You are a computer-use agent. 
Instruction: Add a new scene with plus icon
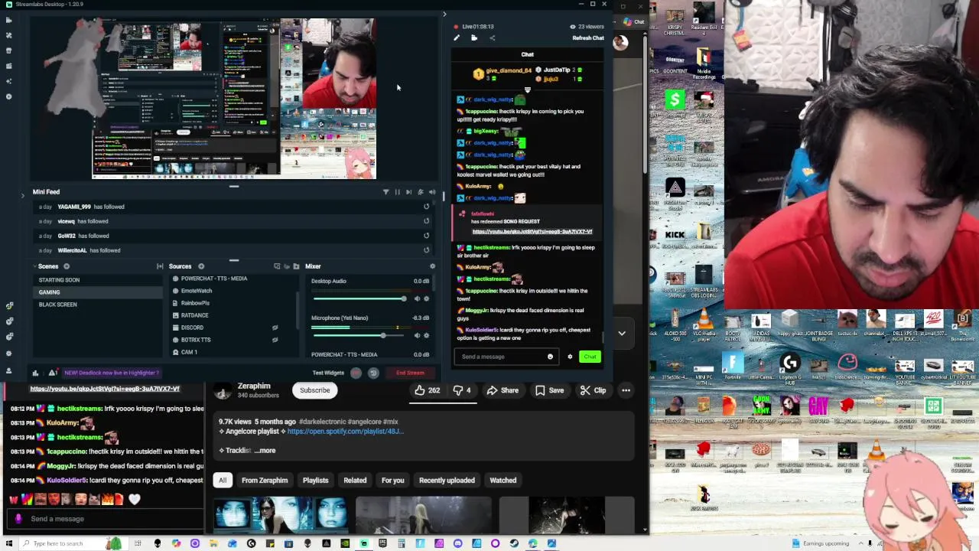coord(67,266)
